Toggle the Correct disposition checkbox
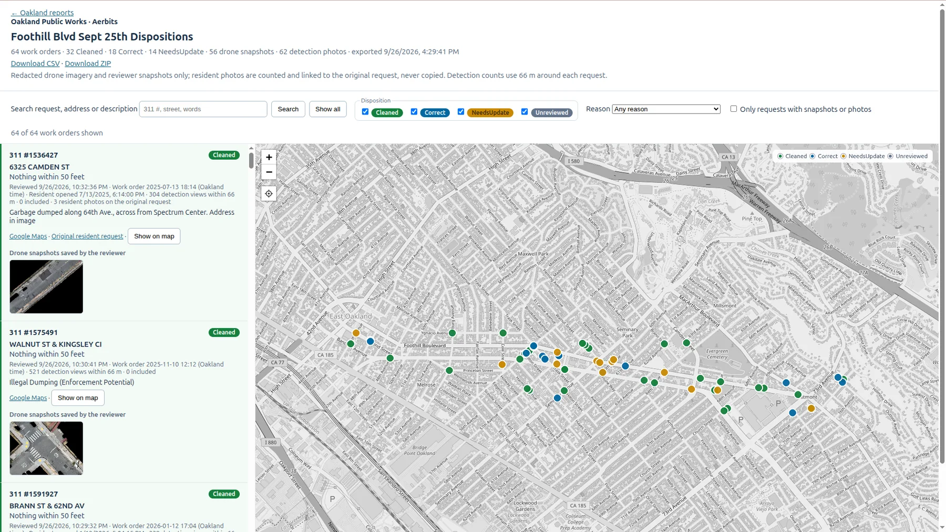The height and width of the screenshot is (532, 946). click(414, 112)
